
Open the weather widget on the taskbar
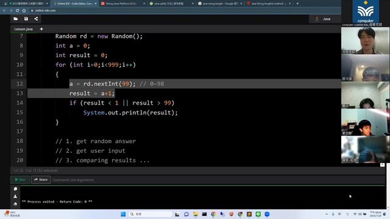pos(12,214)
